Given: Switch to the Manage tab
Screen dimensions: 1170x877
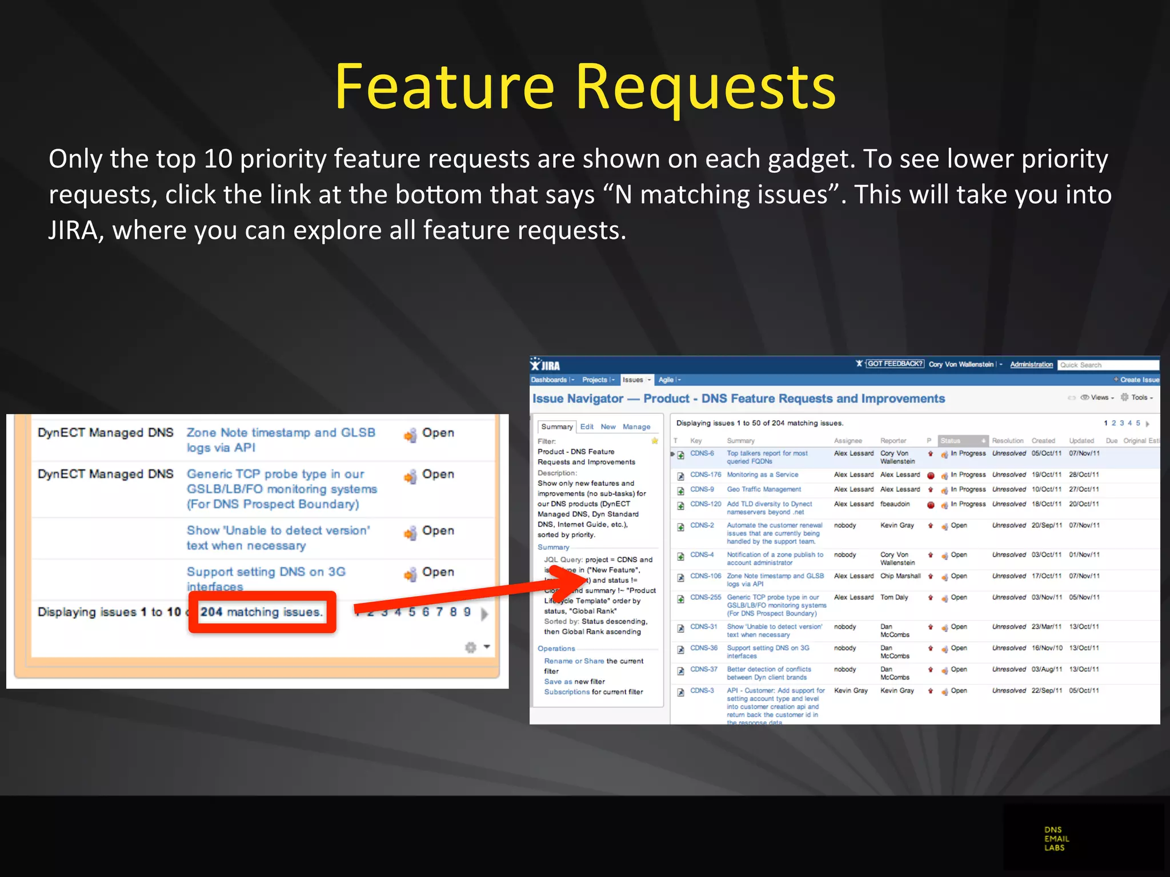Looking at the screenshot, I should [x=636, y=427].
